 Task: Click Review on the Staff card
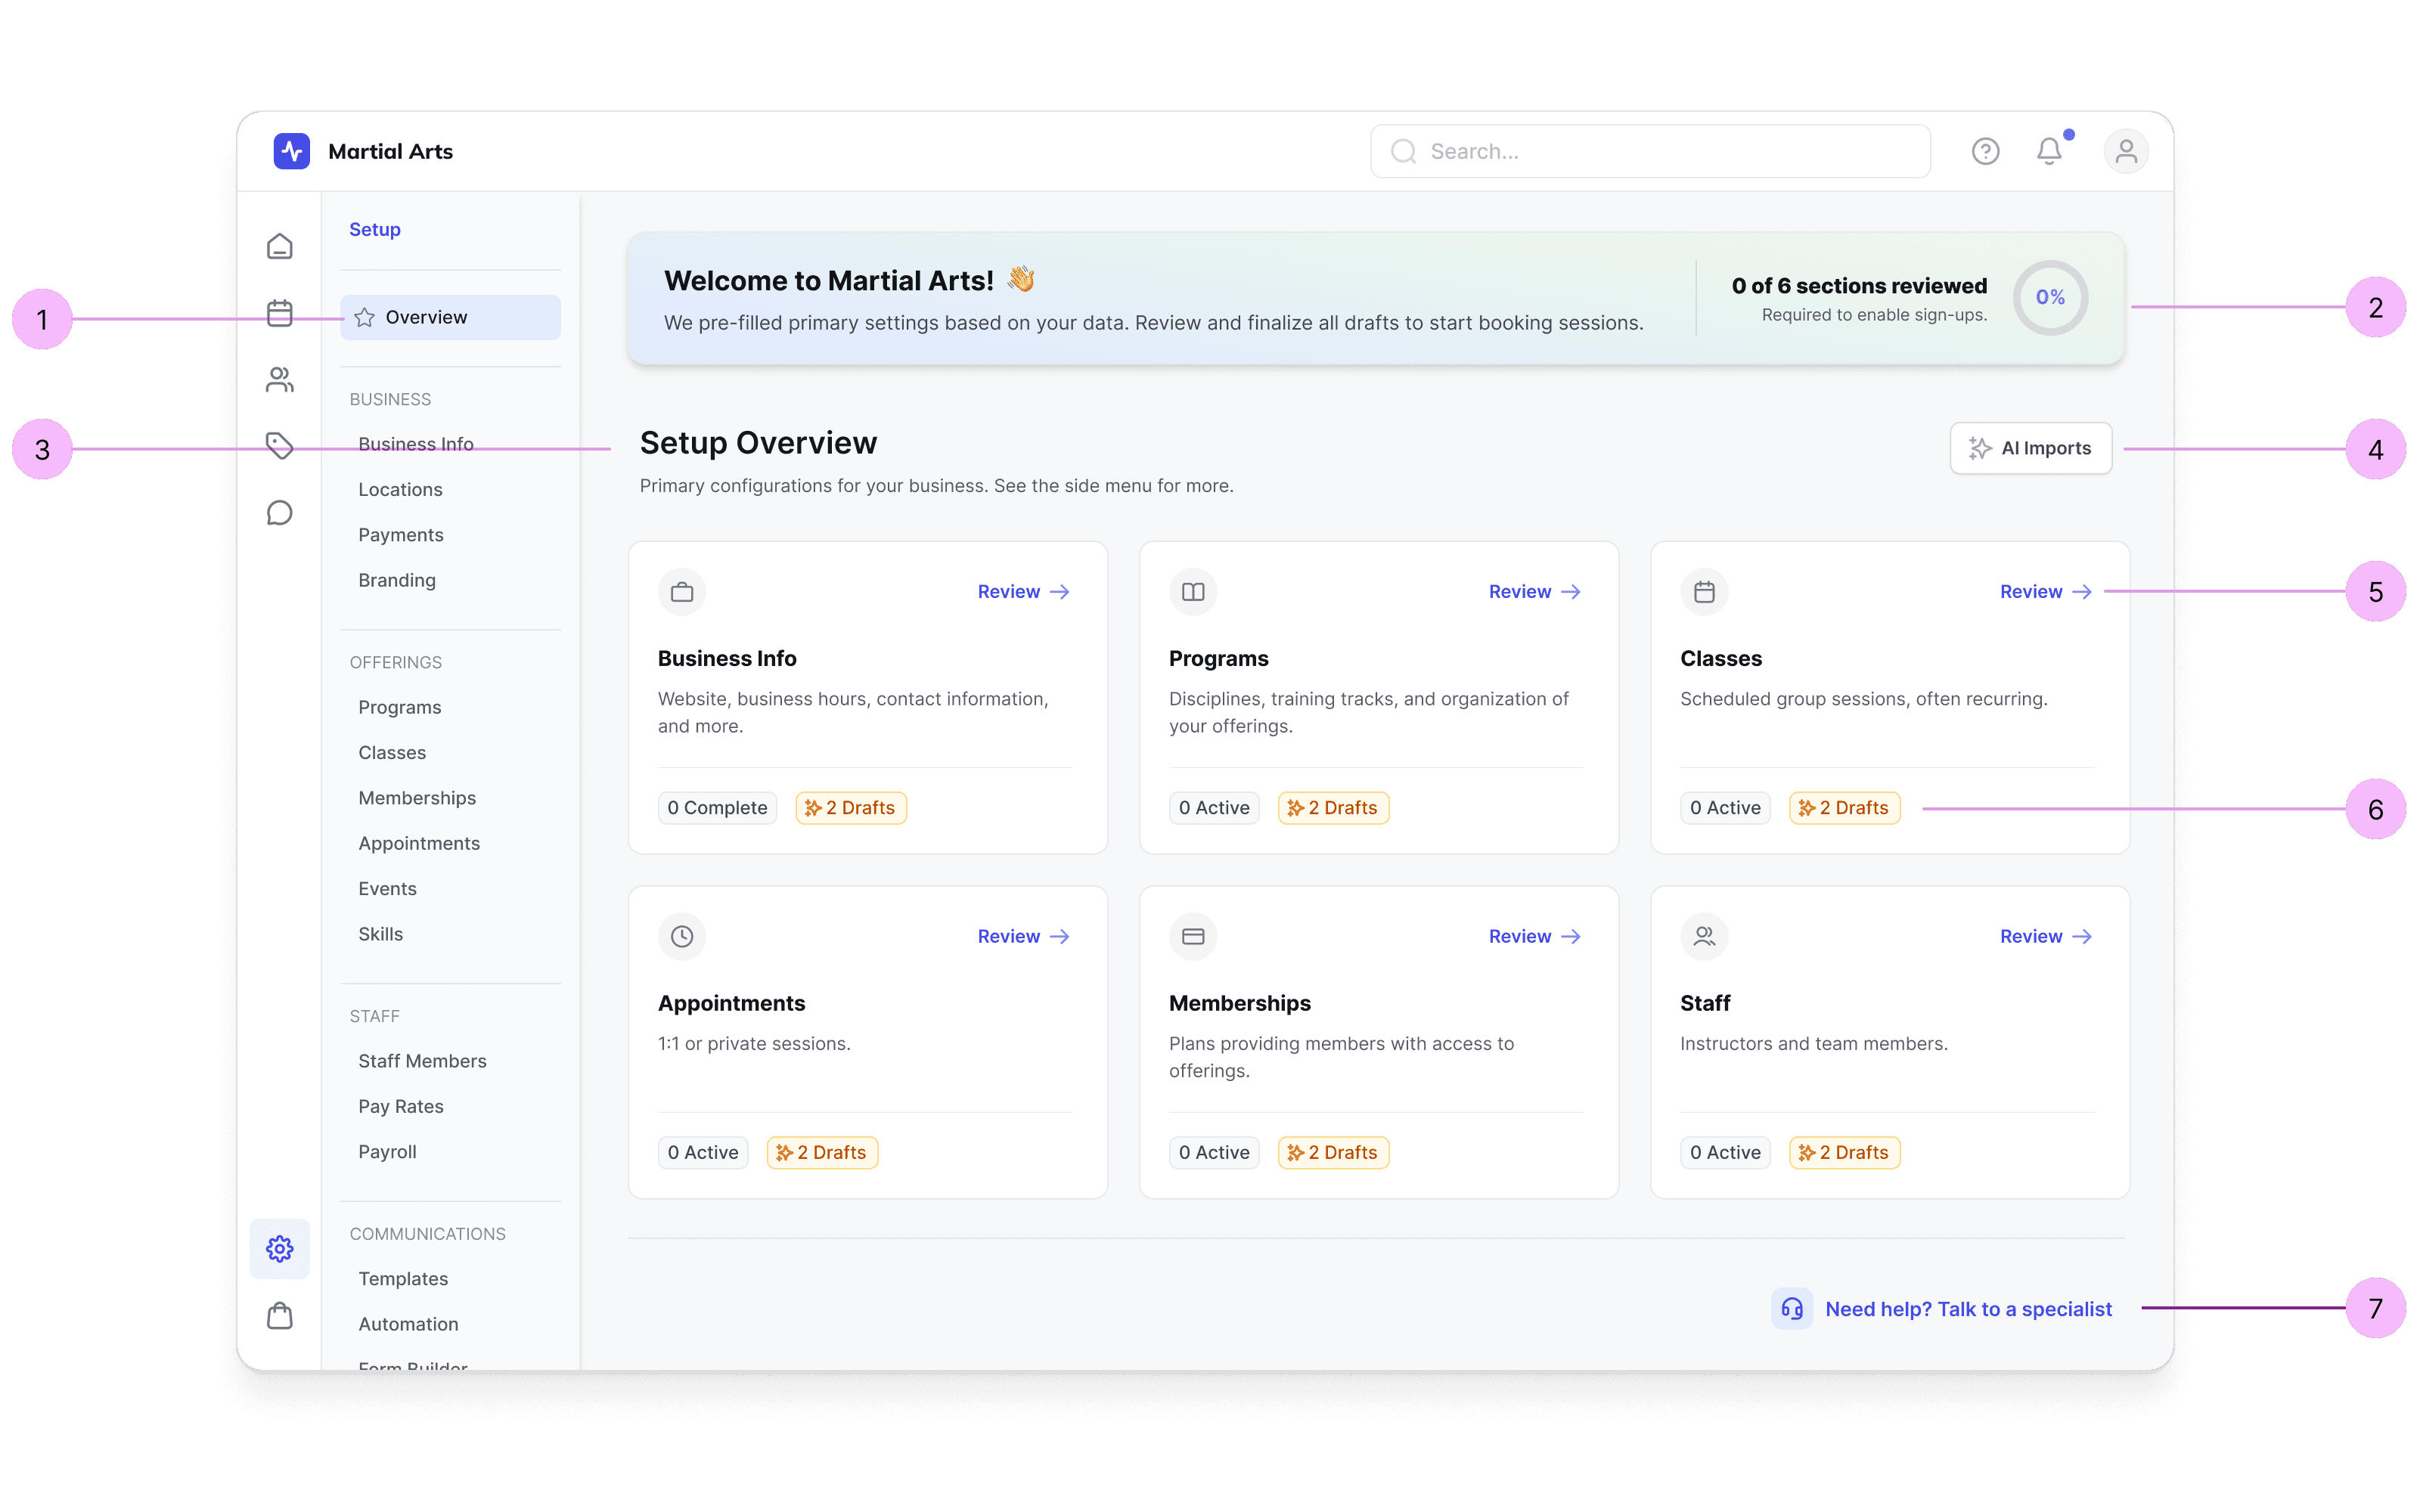click(x=2046, y=937)
